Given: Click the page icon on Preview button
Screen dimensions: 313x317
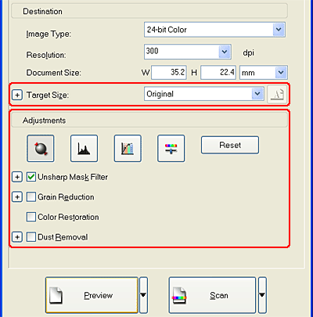Looking at the screenshot, I should pyautogui.click(x=56, y=295).
